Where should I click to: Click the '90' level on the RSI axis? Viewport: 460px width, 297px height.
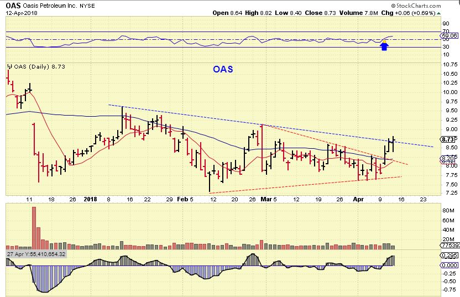point(446,23)
